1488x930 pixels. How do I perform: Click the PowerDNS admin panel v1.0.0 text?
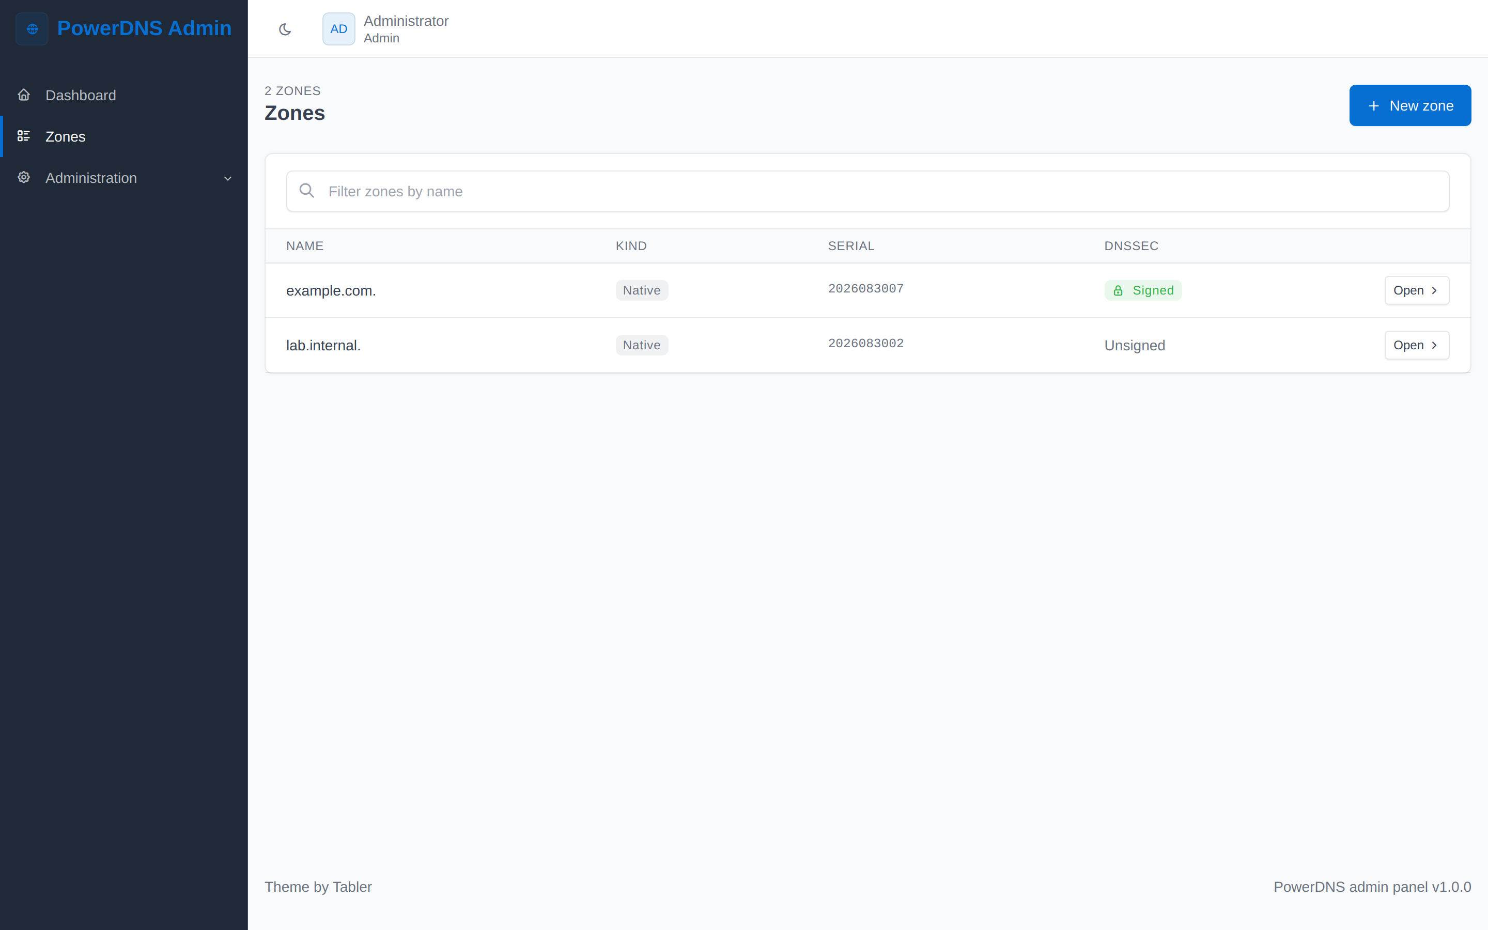coord(1372,886)
